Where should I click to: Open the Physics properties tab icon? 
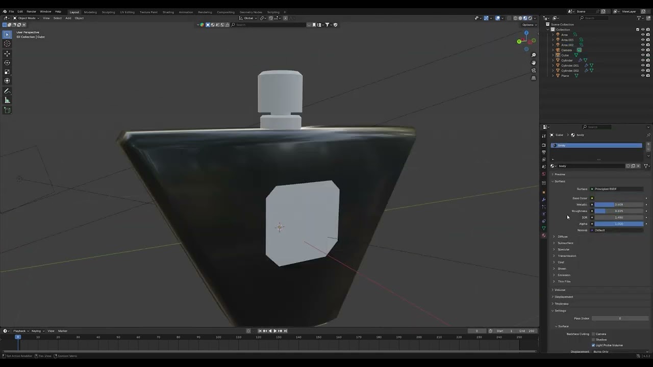[x=544, y=214]
